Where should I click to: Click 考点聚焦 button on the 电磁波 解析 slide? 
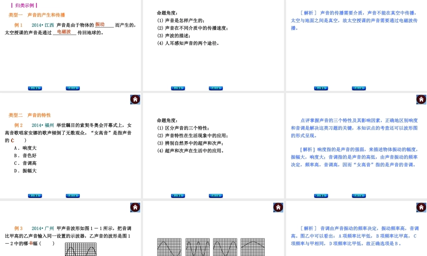[321, 88]
